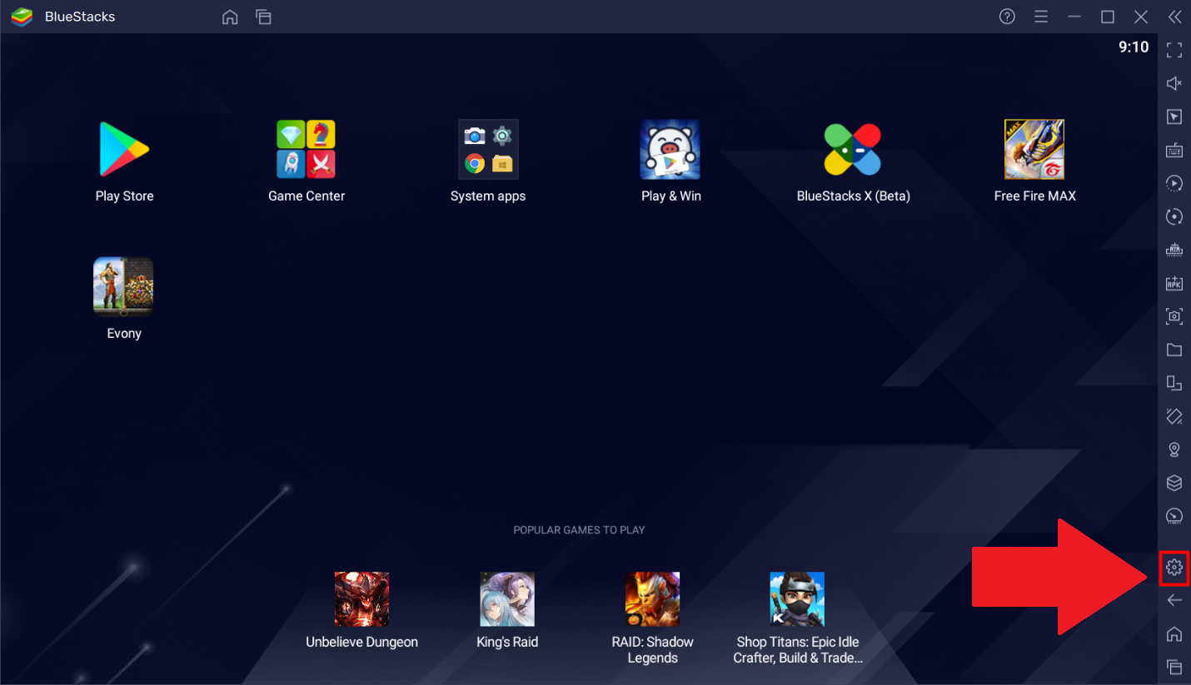
Task: Rotate the screen using sidebar icon
Action: 1174,416
